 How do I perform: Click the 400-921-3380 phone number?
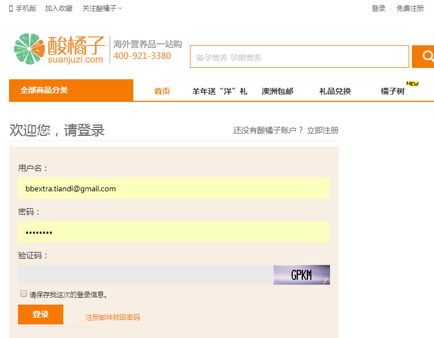pyautogui.click(x=142, y=56)
